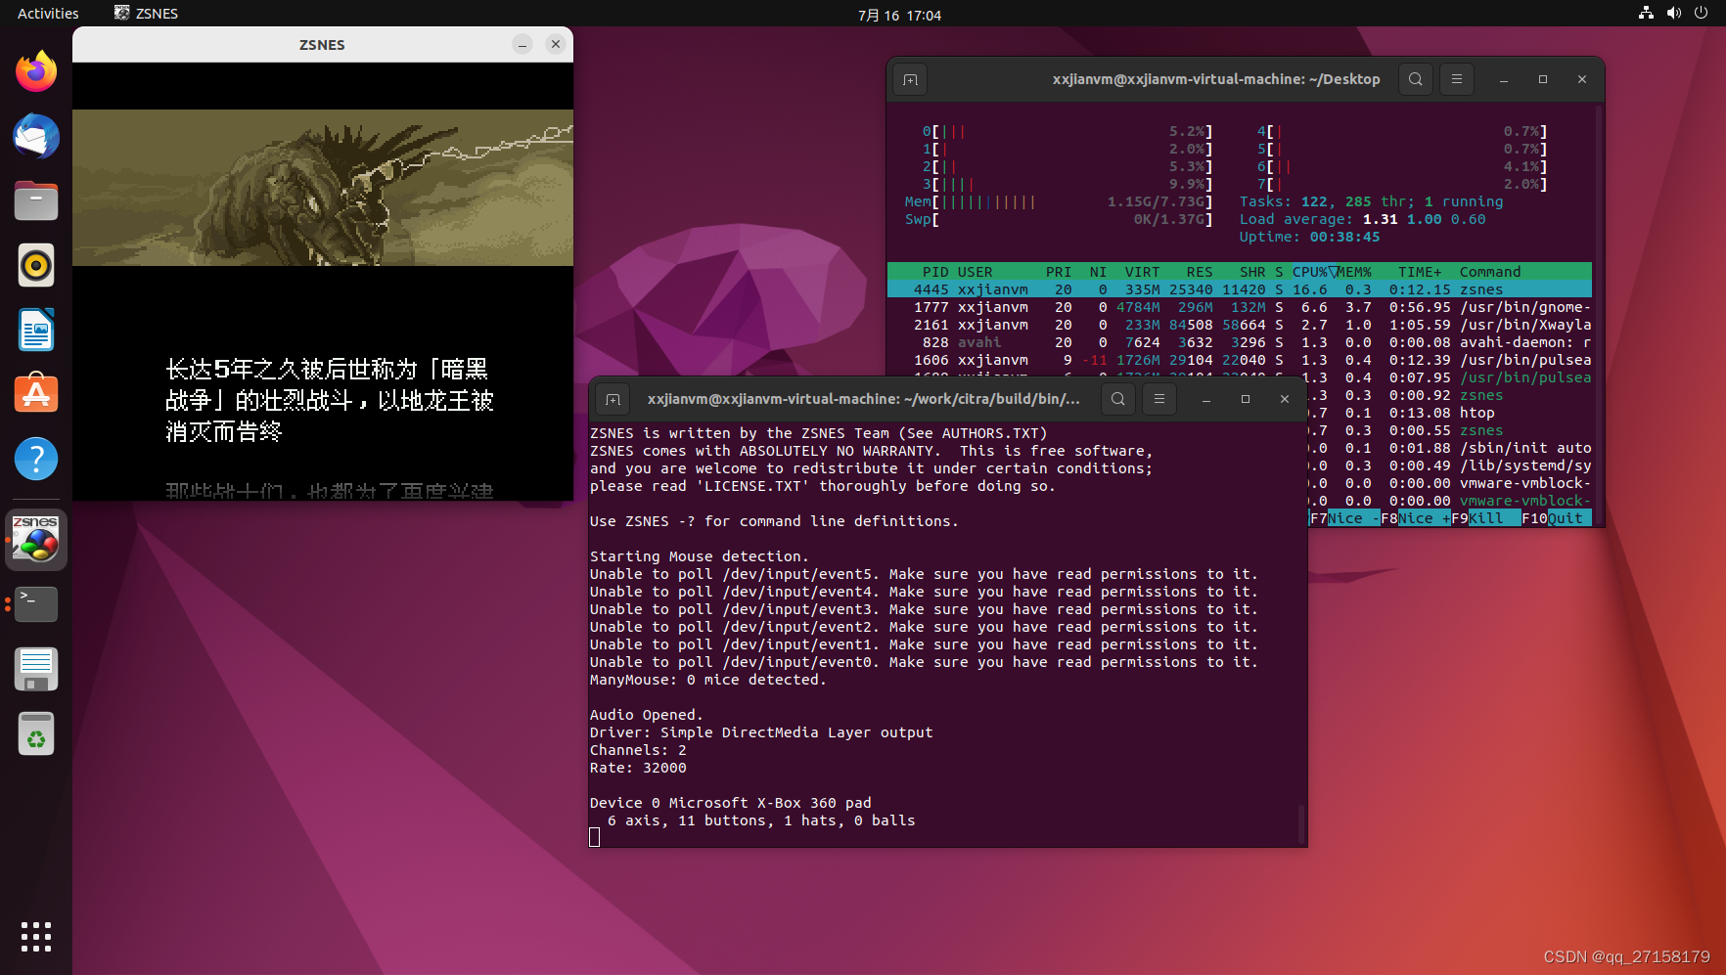Open the volume indicator in top bar
Image resolution: width=1726 pixels, height=975 pixels.
click(x=1674, y=14)
